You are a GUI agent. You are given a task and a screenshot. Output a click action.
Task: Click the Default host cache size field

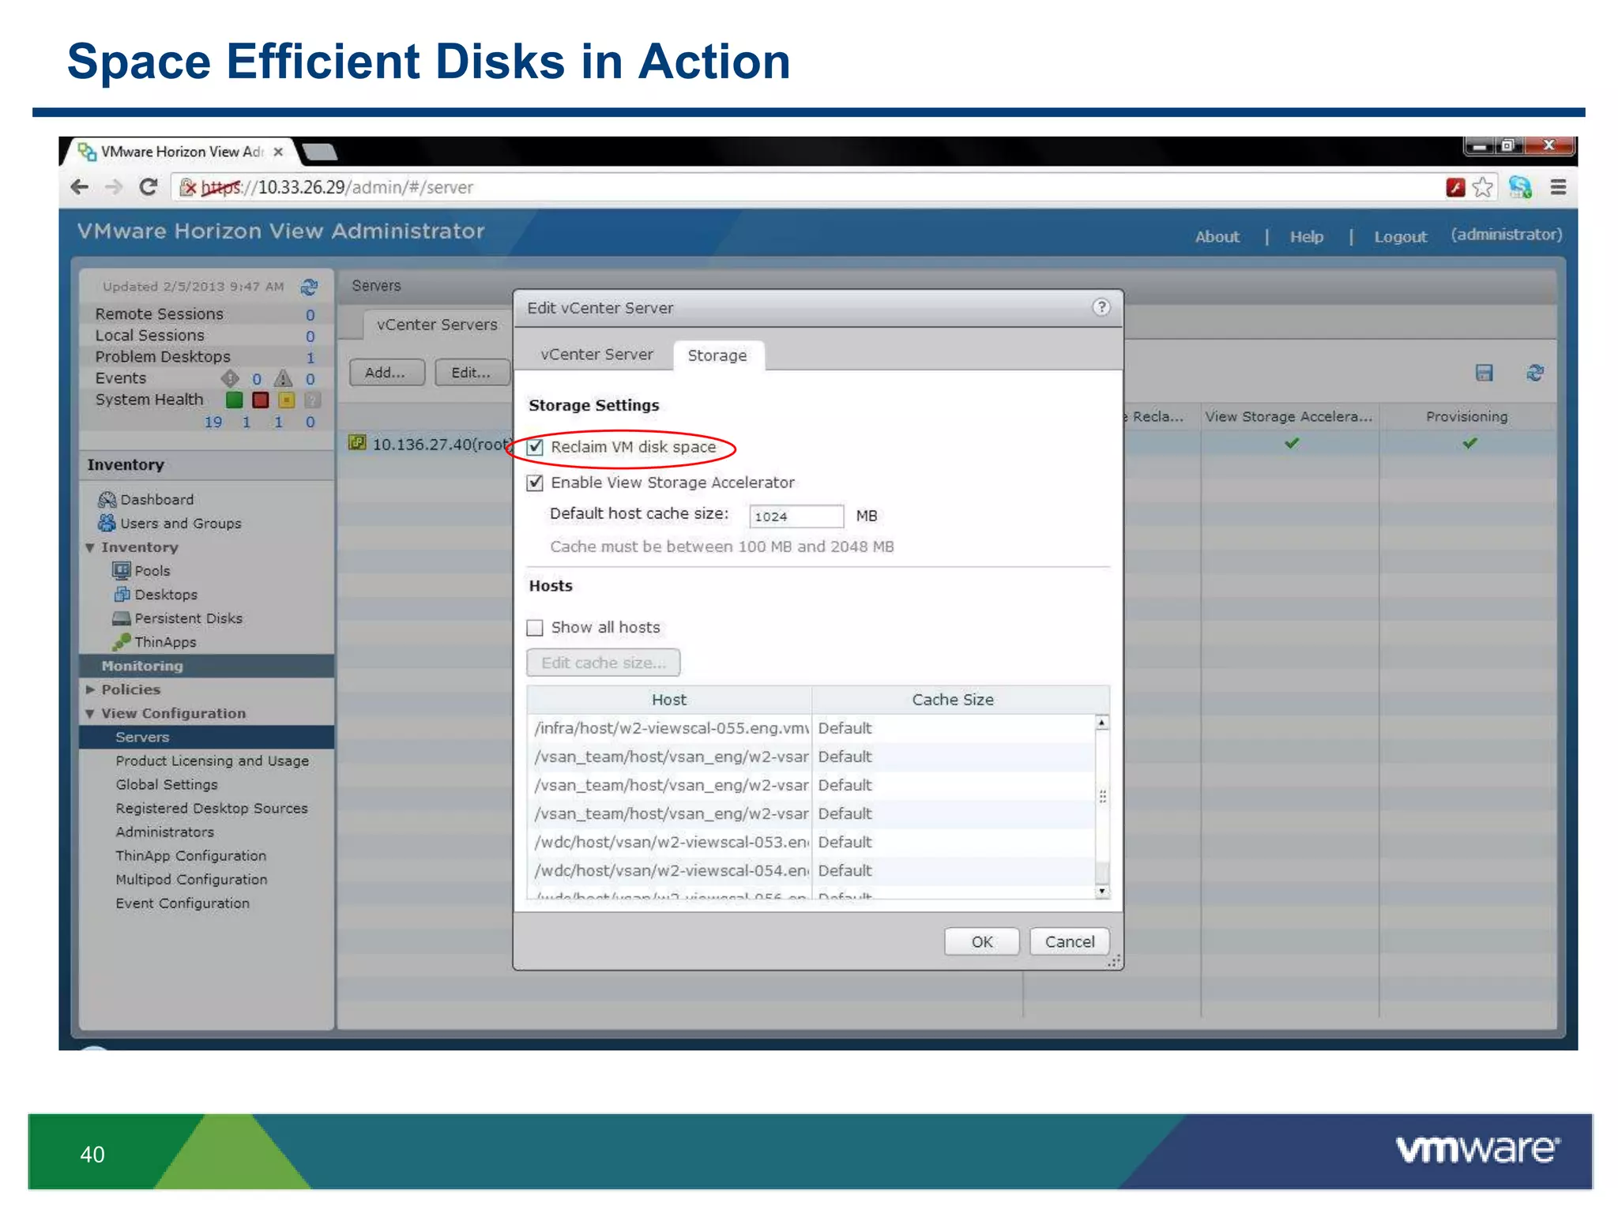coord(796,516)
